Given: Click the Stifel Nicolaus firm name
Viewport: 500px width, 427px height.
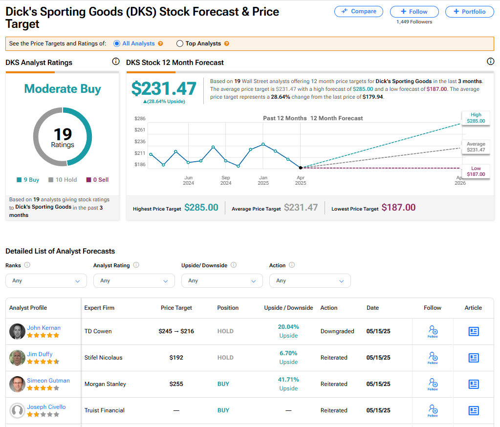Looking at the screenshot, I should point(103,358).
